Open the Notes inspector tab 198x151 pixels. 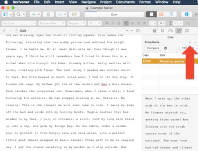coord(155,31)
